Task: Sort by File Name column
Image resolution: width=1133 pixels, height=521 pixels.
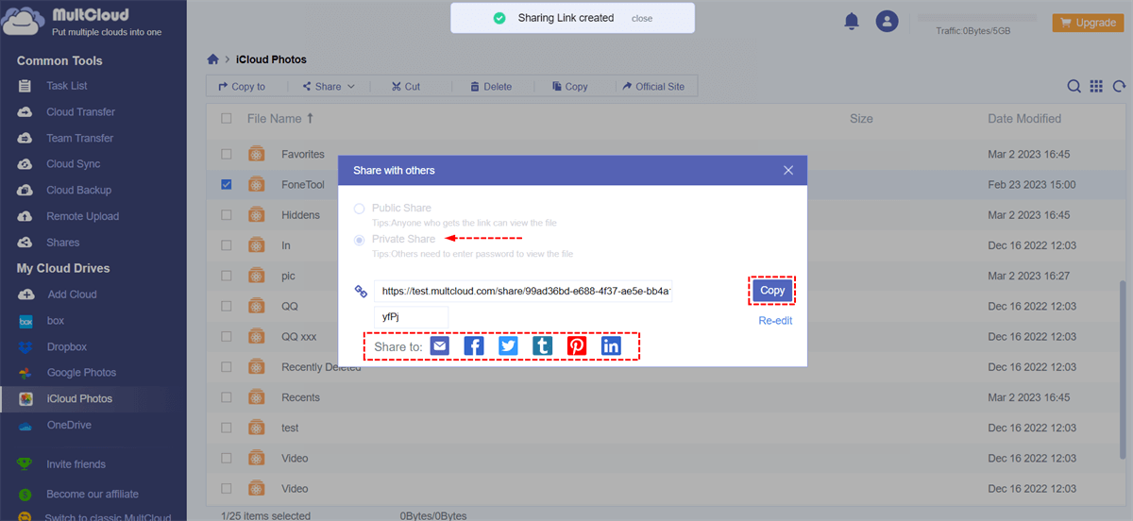Action: 279,119
